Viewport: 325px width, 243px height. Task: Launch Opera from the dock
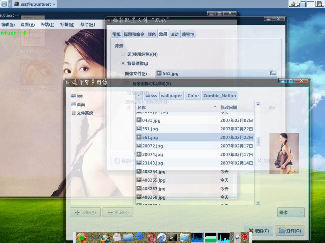coord(151,237)
